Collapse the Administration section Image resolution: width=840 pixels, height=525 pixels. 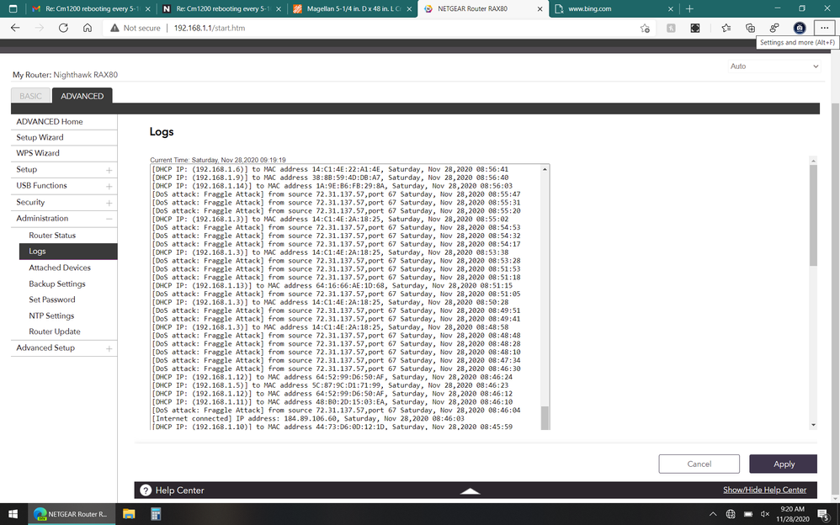109,219
